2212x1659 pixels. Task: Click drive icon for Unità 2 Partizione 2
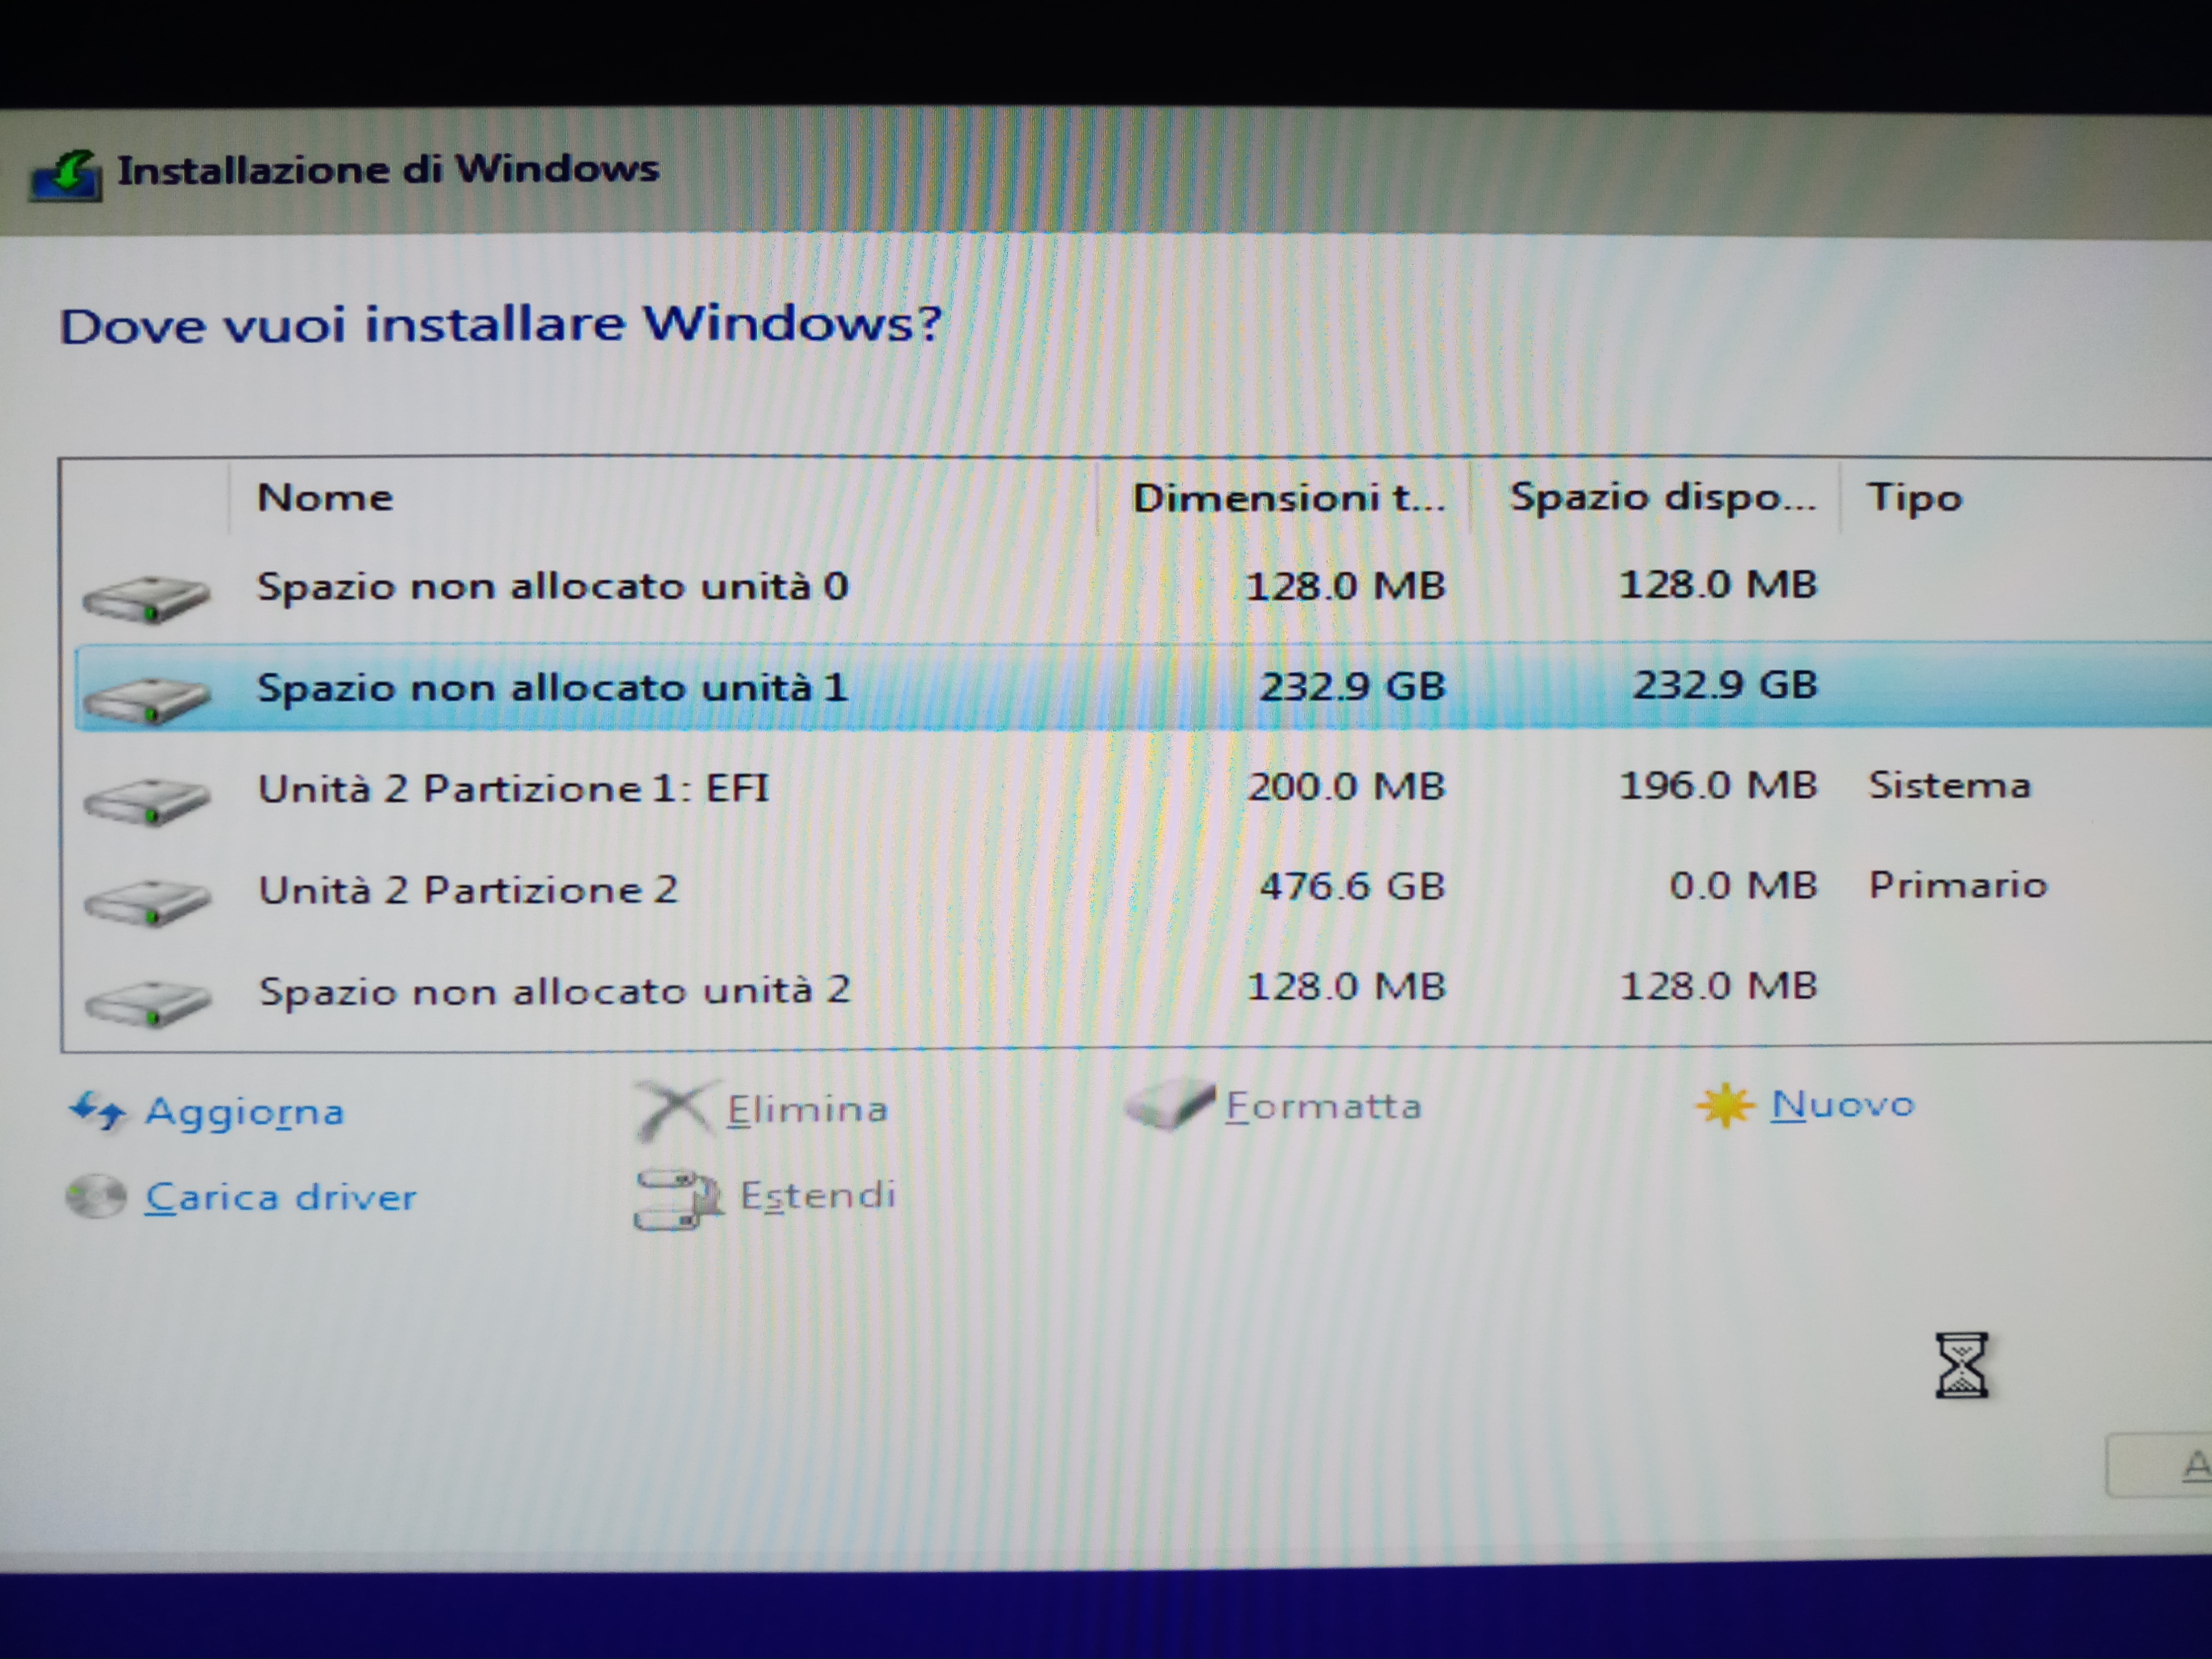[148, 901]
